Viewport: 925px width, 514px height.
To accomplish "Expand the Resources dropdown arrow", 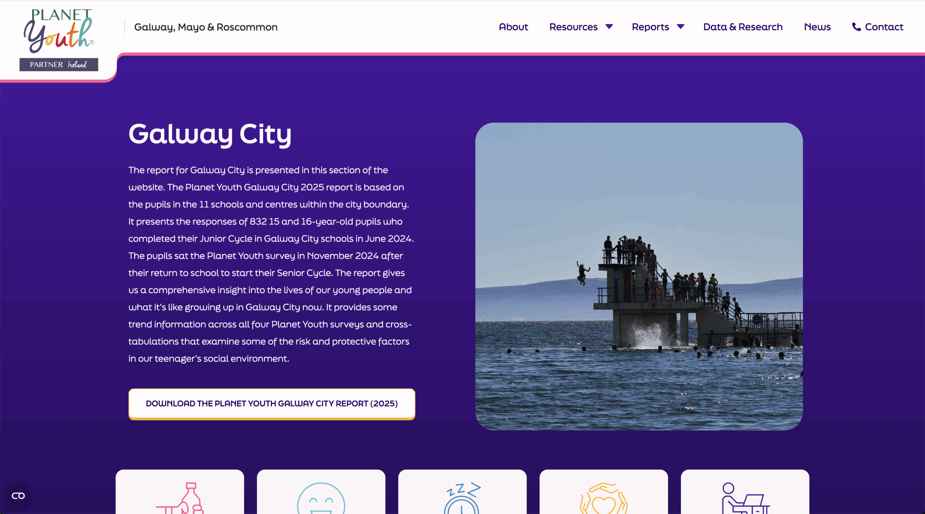I will click(610, 27).
